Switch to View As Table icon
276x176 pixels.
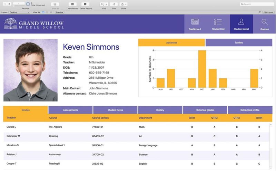point(51,12)
